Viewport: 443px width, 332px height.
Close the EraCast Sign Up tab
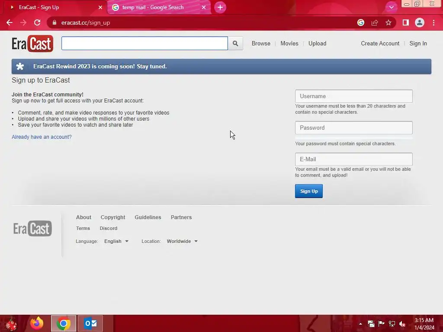point(100,7)
